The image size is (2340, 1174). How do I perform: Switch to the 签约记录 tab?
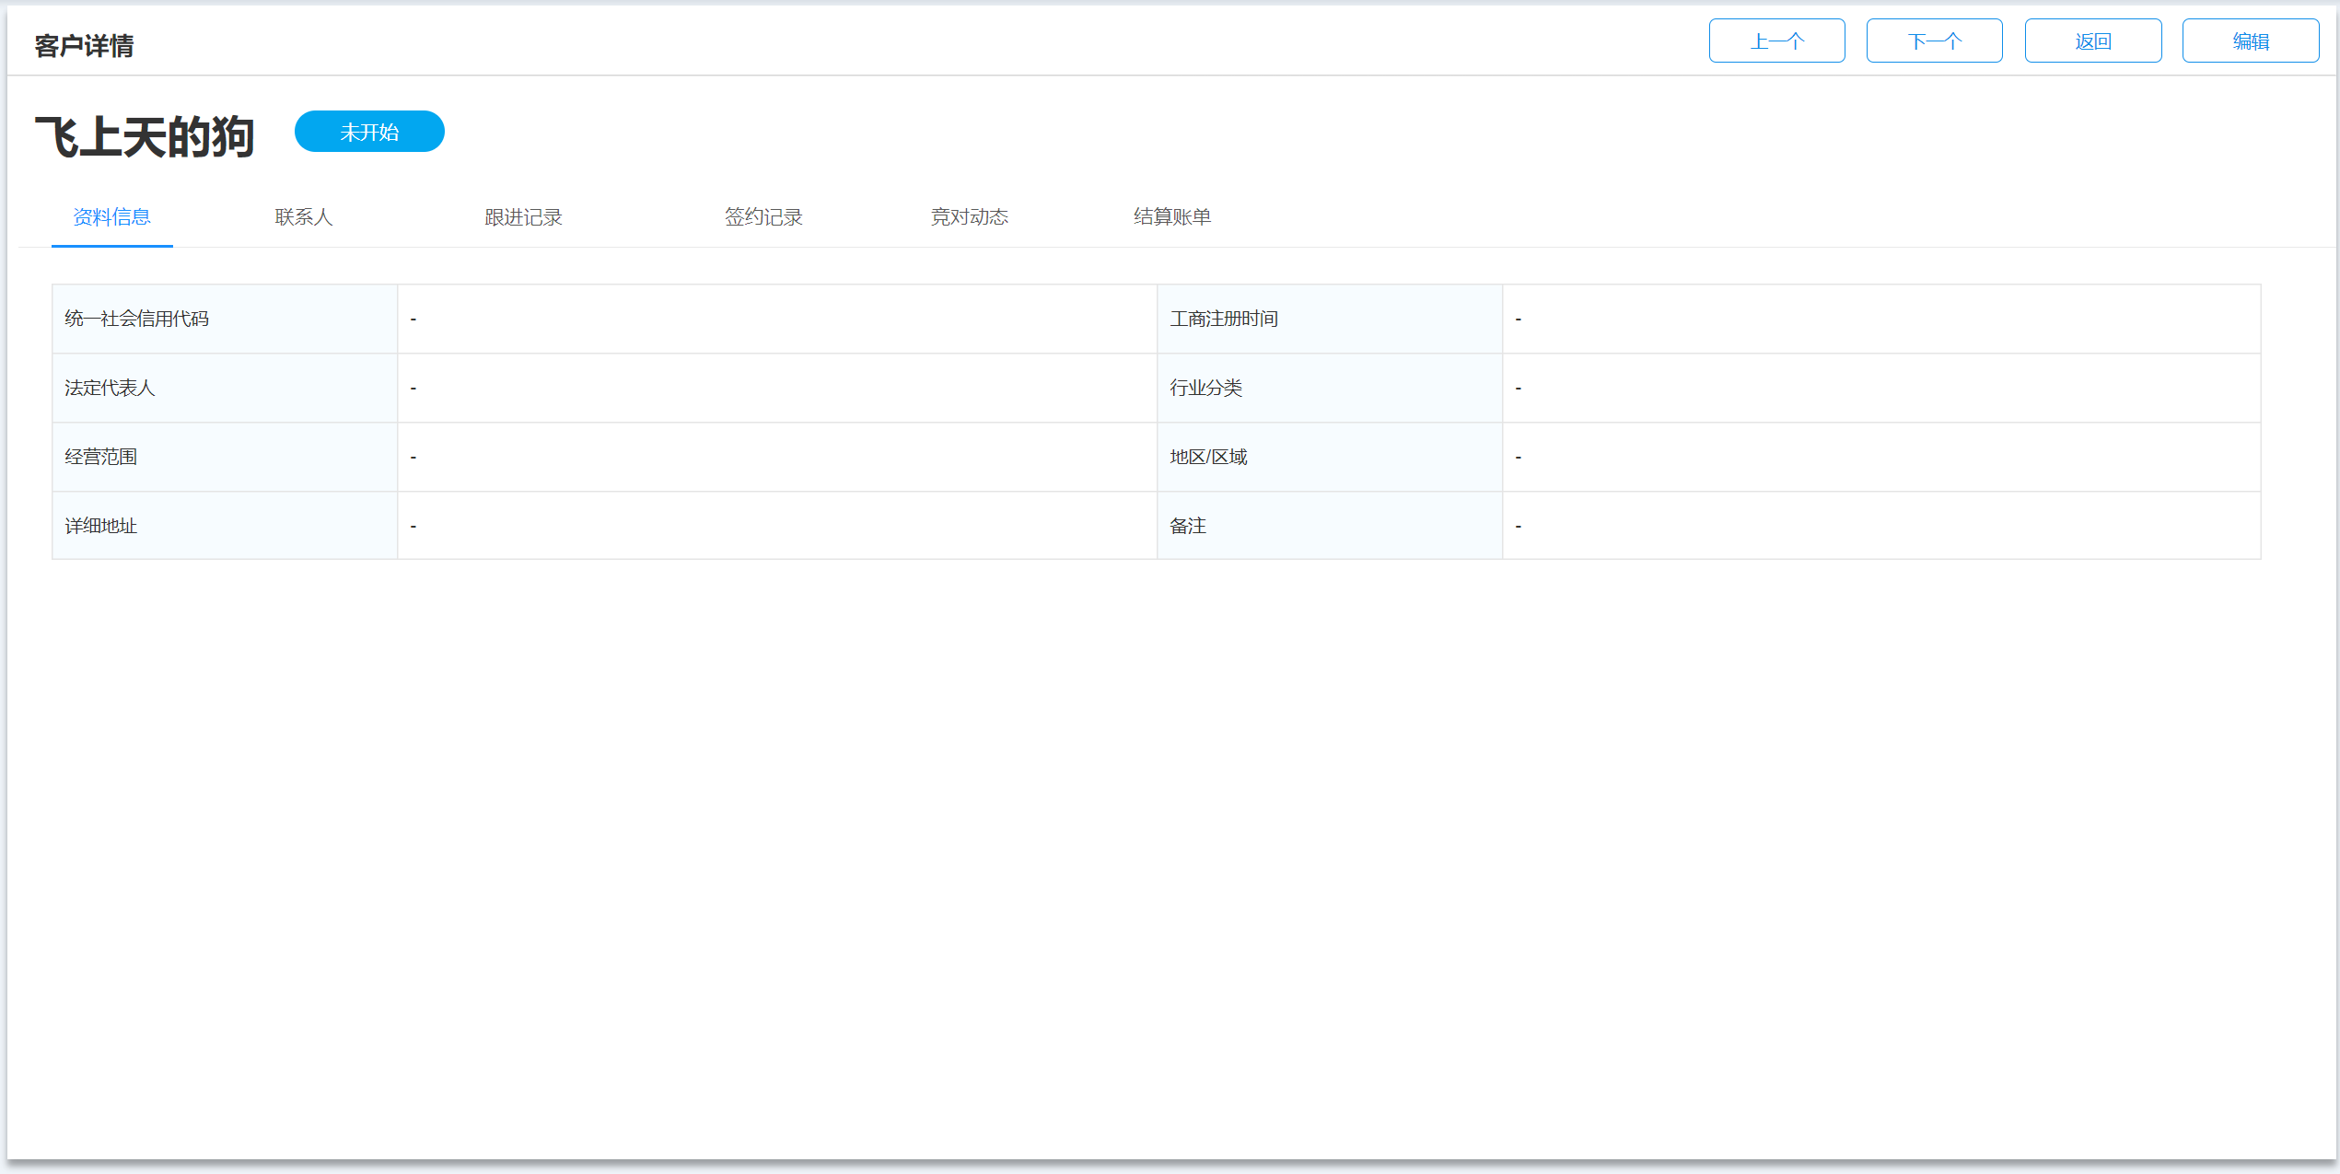coord(763,217)
